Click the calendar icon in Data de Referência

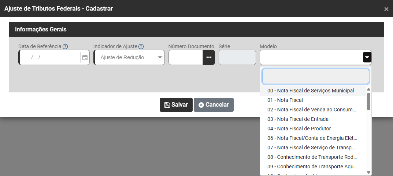pos(85,57)
